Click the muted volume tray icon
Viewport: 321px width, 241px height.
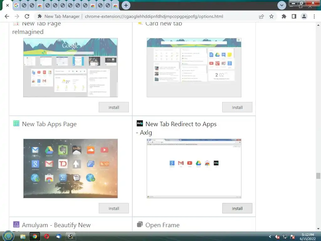pyautogui.click(x=277, y=237)
